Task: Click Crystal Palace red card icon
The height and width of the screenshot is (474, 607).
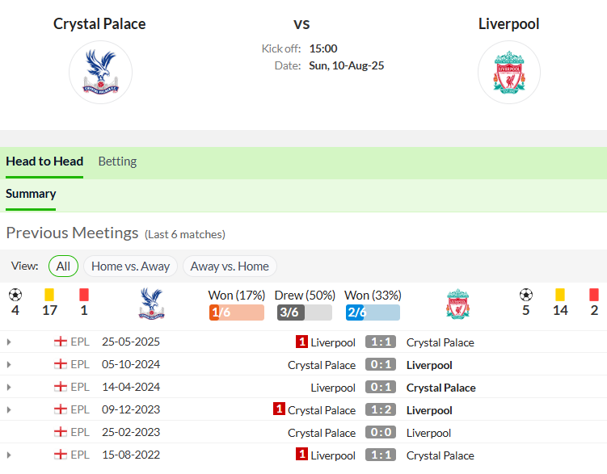Action: click(x=84, y=295)
